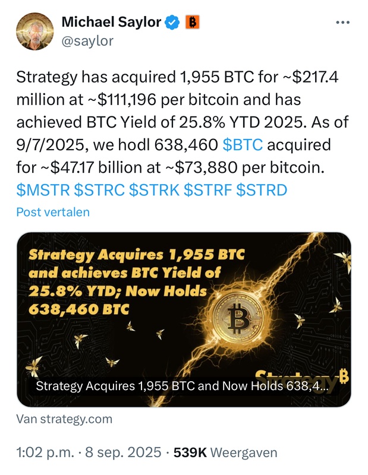Screen dimensions: 368x475
Task: Click the orange Bitcoin affiliate badge
Action: click(x=193, y=23)
